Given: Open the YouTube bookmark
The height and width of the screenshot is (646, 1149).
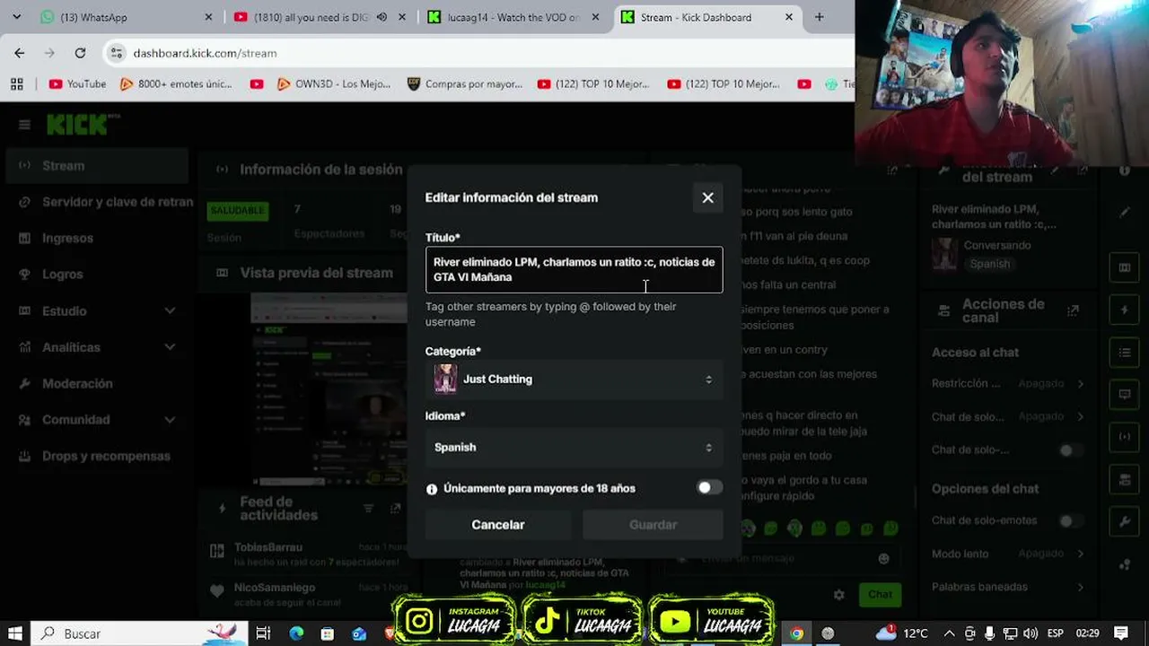Looking at the screenshot, I should 77,84.
